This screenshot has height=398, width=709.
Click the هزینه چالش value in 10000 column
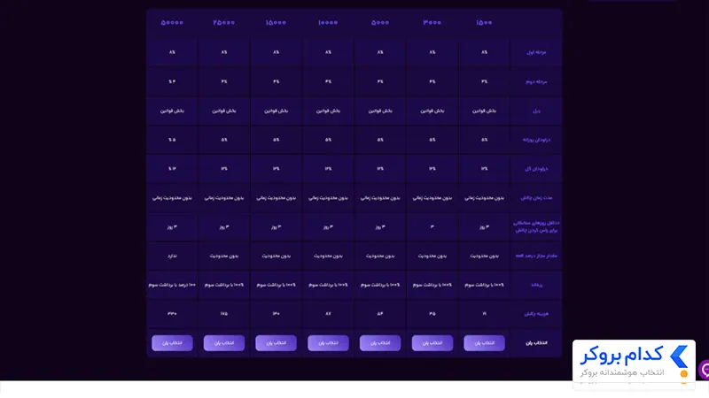point(328,314)
